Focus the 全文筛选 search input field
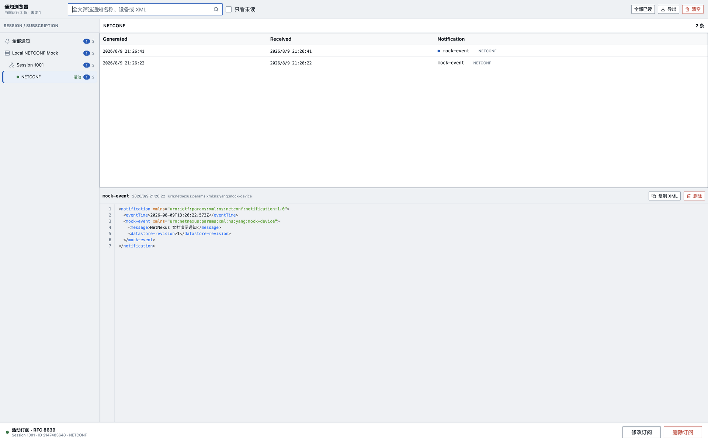 tap(145, 10)
